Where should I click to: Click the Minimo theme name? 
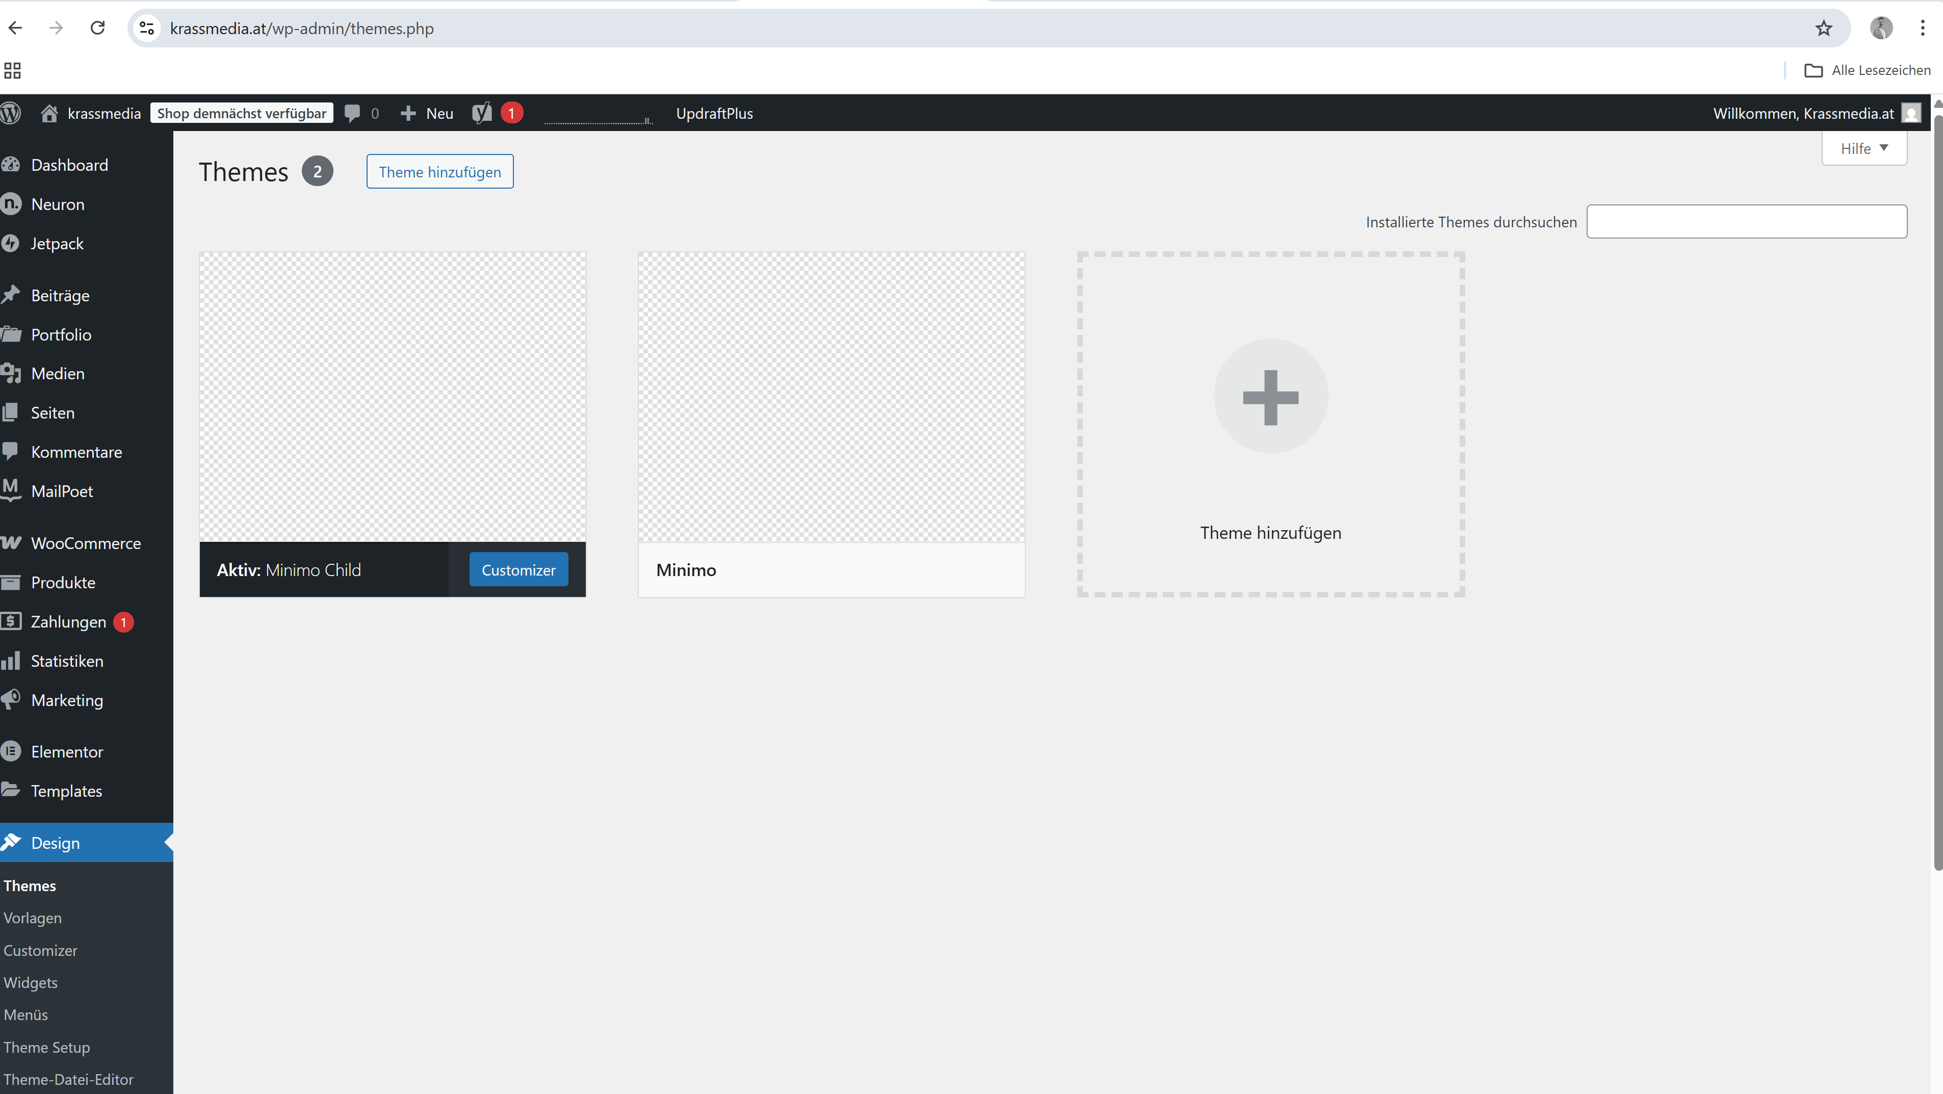pos(686,570)
